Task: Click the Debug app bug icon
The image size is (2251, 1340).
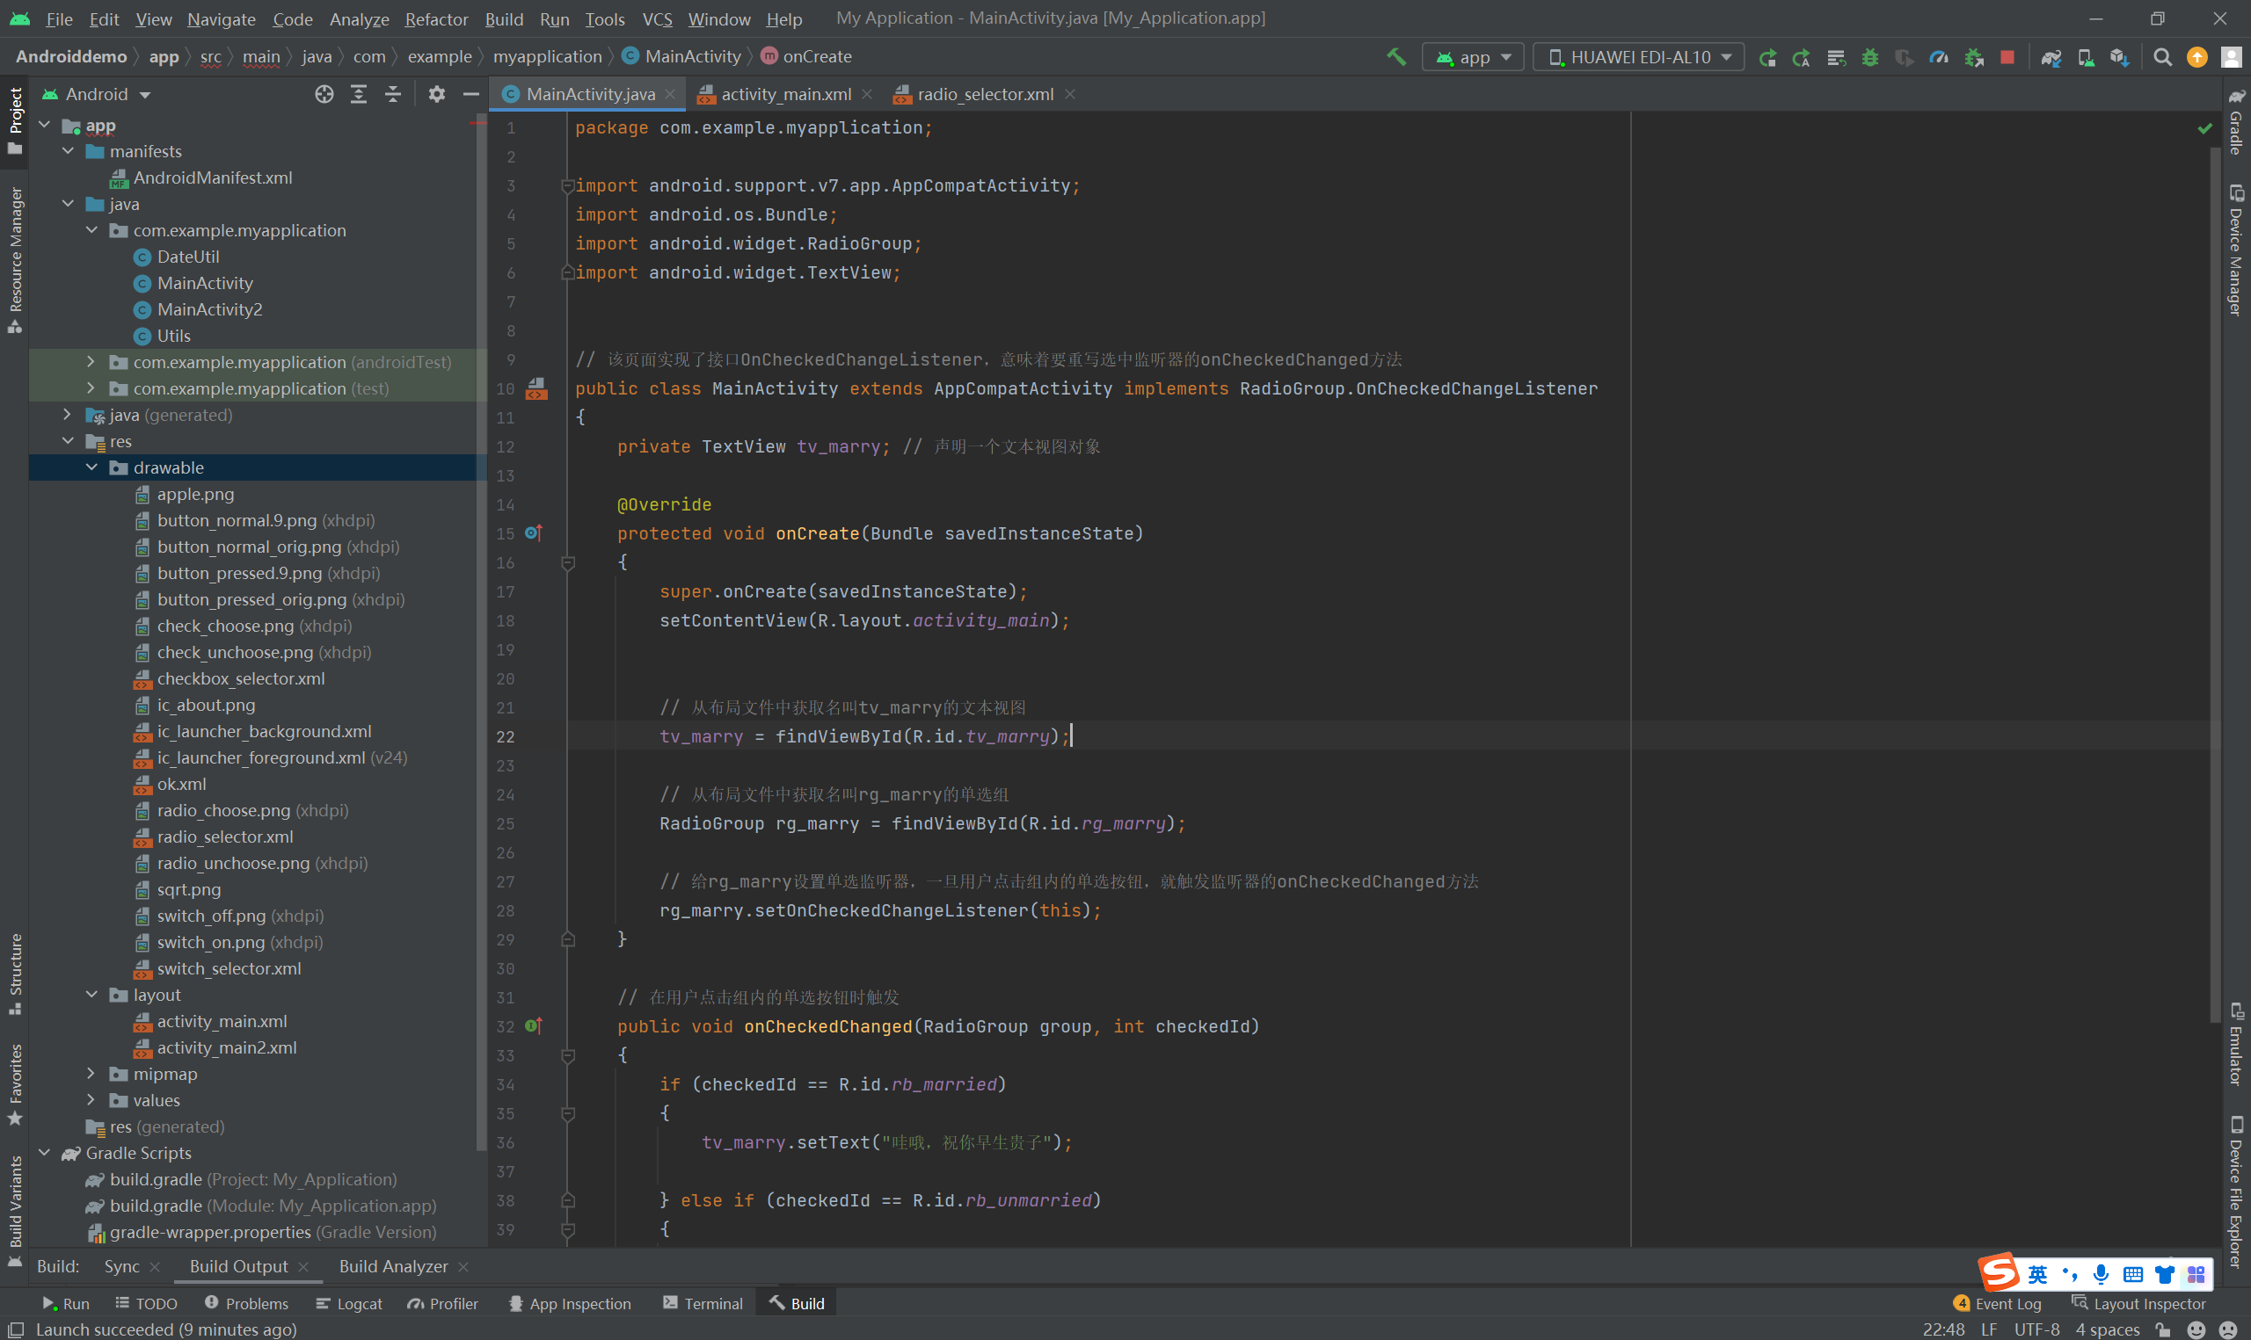Action: point(1869,57)
